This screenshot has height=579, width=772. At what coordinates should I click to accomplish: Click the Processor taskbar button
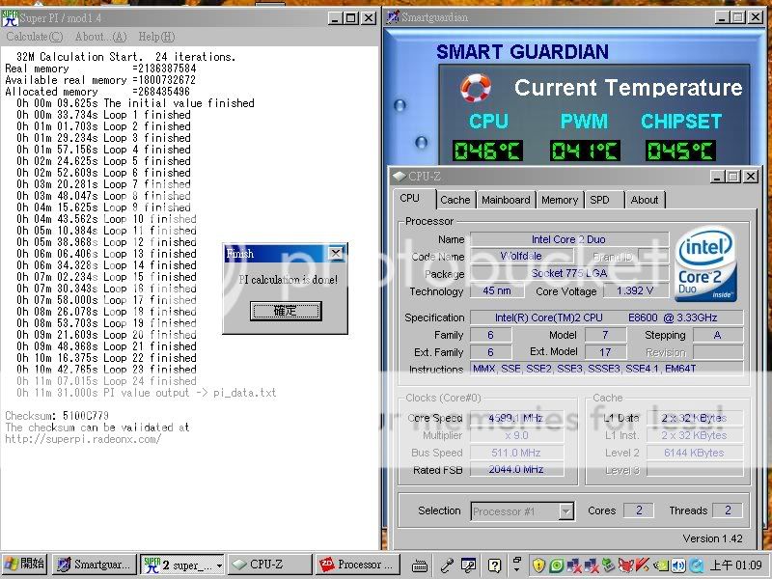pyautogui.click(x=355, y=565)
